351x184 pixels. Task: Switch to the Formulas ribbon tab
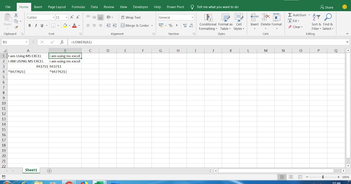78,7
